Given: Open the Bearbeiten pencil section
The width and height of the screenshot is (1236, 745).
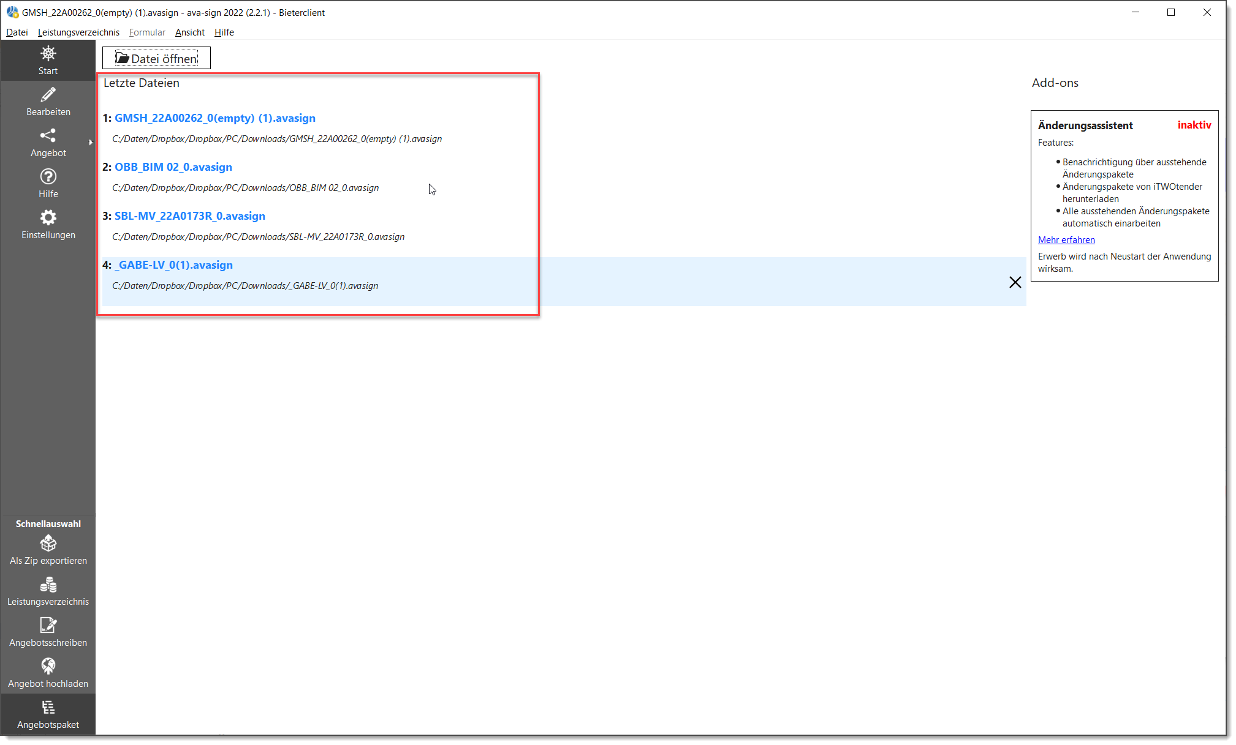Looking at the screenshot, I should [x=48, y=102].
